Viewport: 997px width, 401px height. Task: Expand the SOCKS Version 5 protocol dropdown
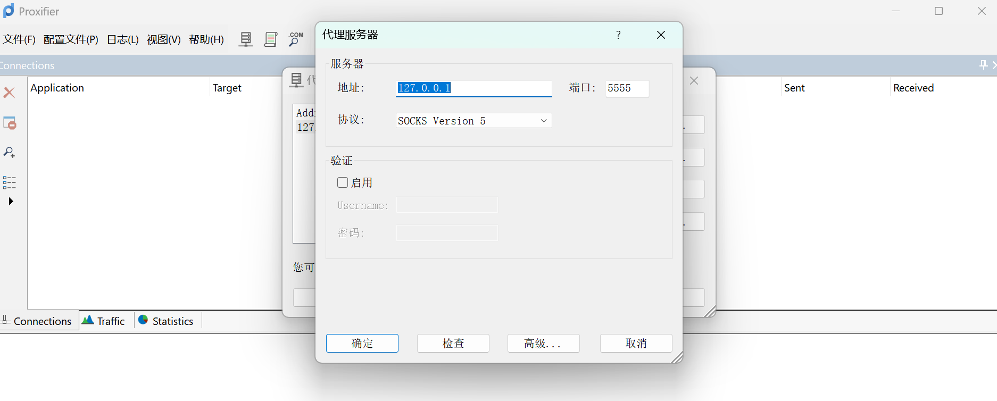pyautogui.click(x=543, y=121)
